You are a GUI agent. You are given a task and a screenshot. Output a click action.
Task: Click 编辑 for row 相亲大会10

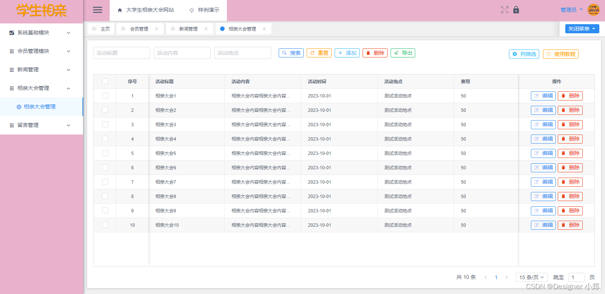click(x=543, y=225)
